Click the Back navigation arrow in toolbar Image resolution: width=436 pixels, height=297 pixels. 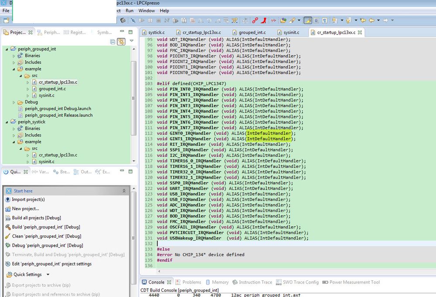(x=371, y=21)
